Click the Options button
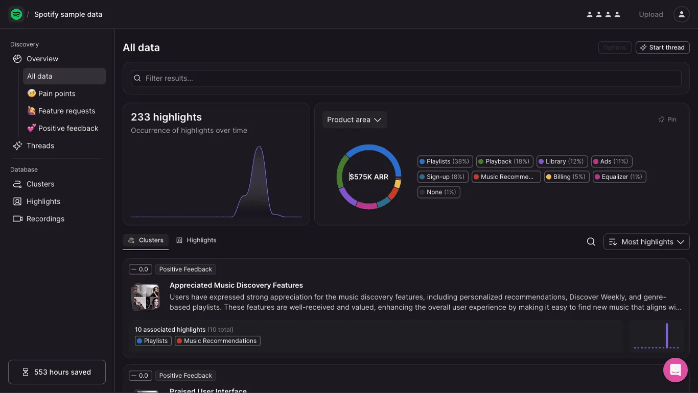 [615, 47]
